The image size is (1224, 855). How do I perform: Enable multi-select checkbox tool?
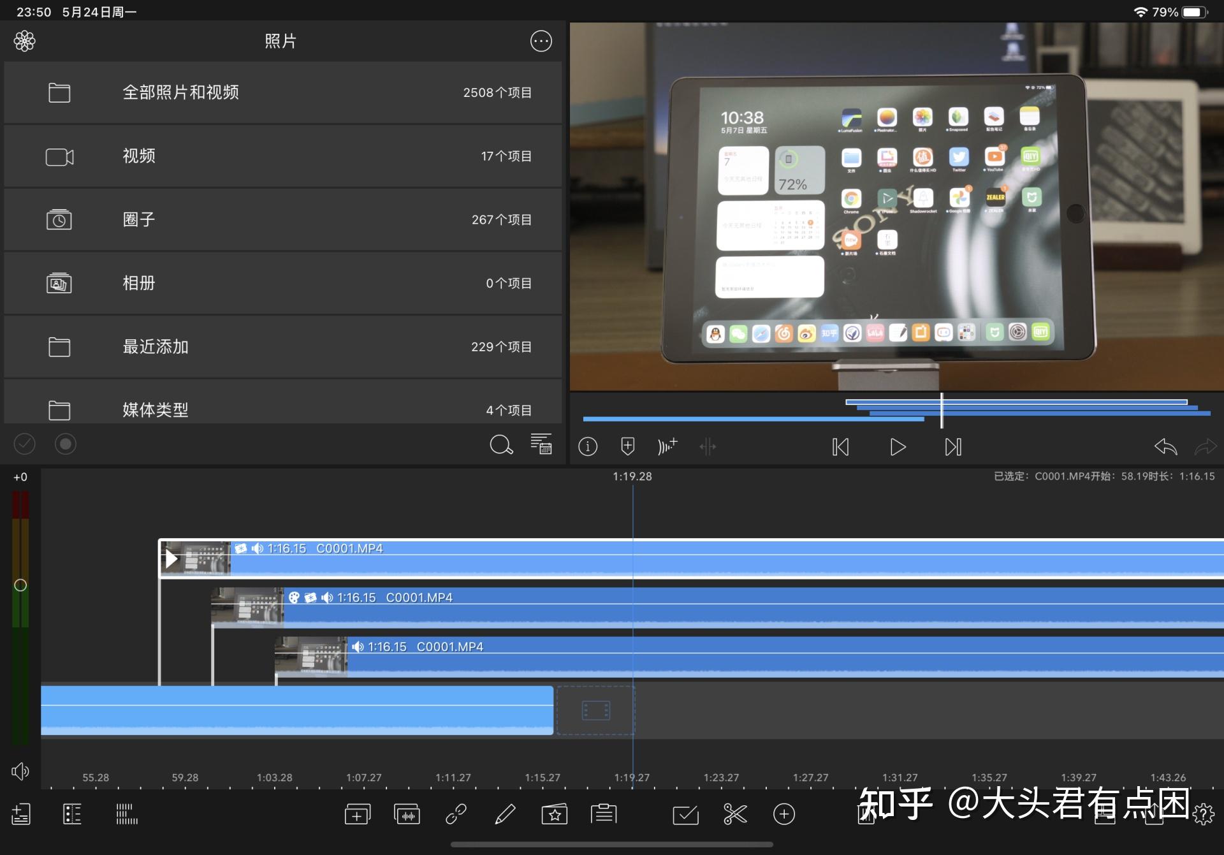tap(686, 814)
